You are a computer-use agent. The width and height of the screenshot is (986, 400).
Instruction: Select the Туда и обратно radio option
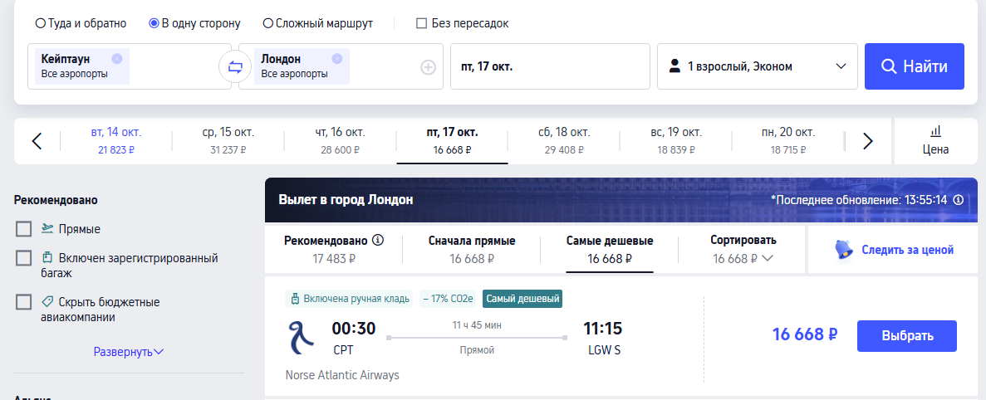point(41,23)
